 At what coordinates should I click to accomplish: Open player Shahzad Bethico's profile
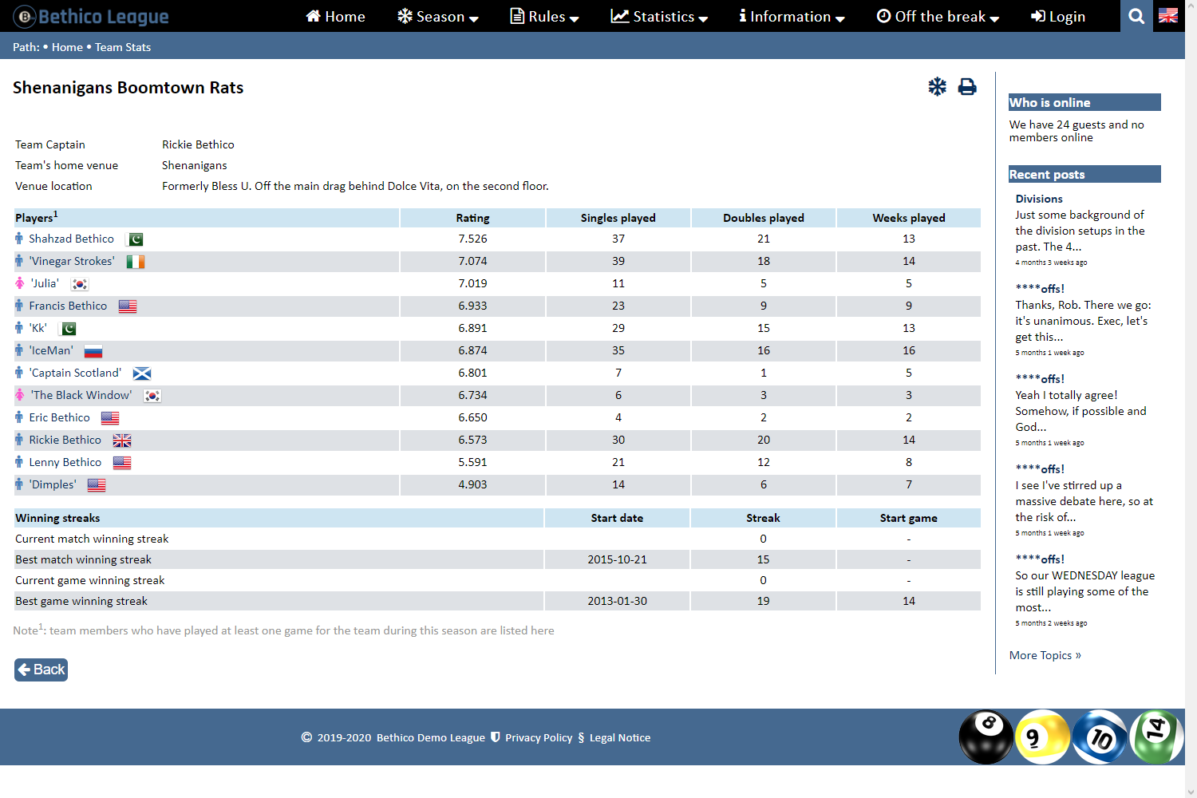coord(71,239)
